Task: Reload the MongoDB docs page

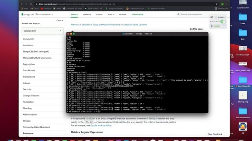Action: [31, 4]
